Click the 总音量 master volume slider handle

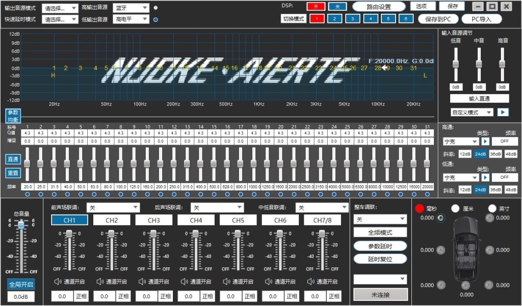pyautogui.click(x=21, y=225)
